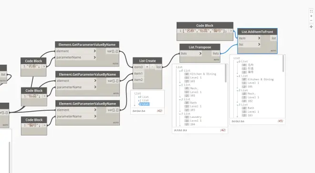Click the output arrow of 编号 Code Block
Viewport: 315px width, 173px height.
pos(44,125)
